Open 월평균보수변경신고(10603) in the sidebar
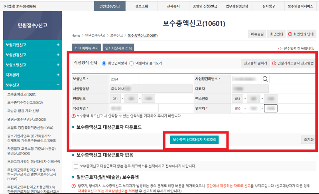 (27, 120)
